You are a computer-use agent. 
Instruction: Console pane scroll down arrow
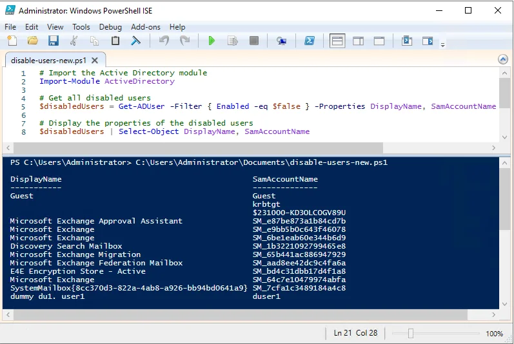pyautogui.click(x=504, y=304)
